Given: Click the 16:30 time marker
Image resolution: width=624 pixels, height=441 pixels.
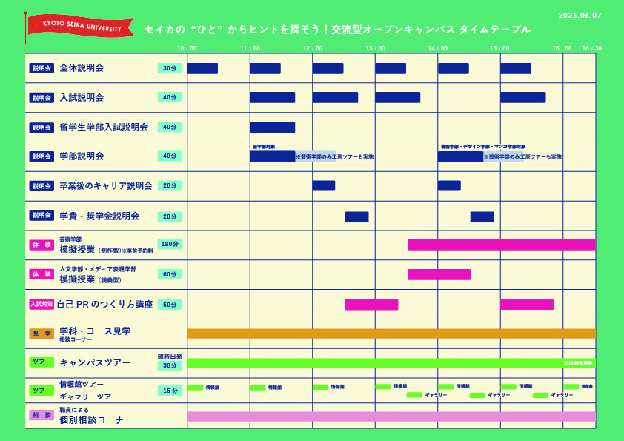Looking at the screenshot, I should click(x=591, y=48).
